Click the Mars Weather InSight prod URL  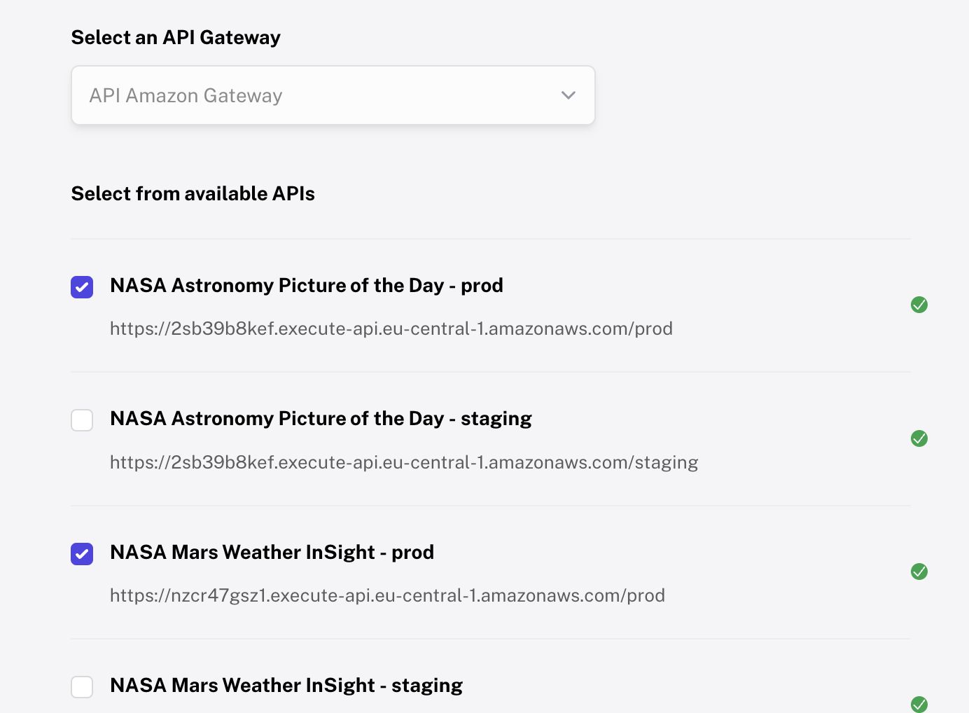point(387,595)
